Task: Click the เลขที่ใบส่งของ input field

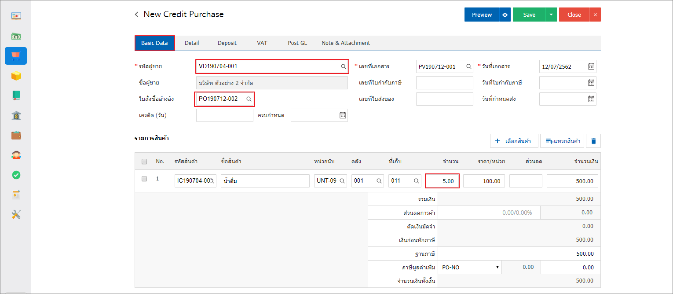Action: point(445,99)
